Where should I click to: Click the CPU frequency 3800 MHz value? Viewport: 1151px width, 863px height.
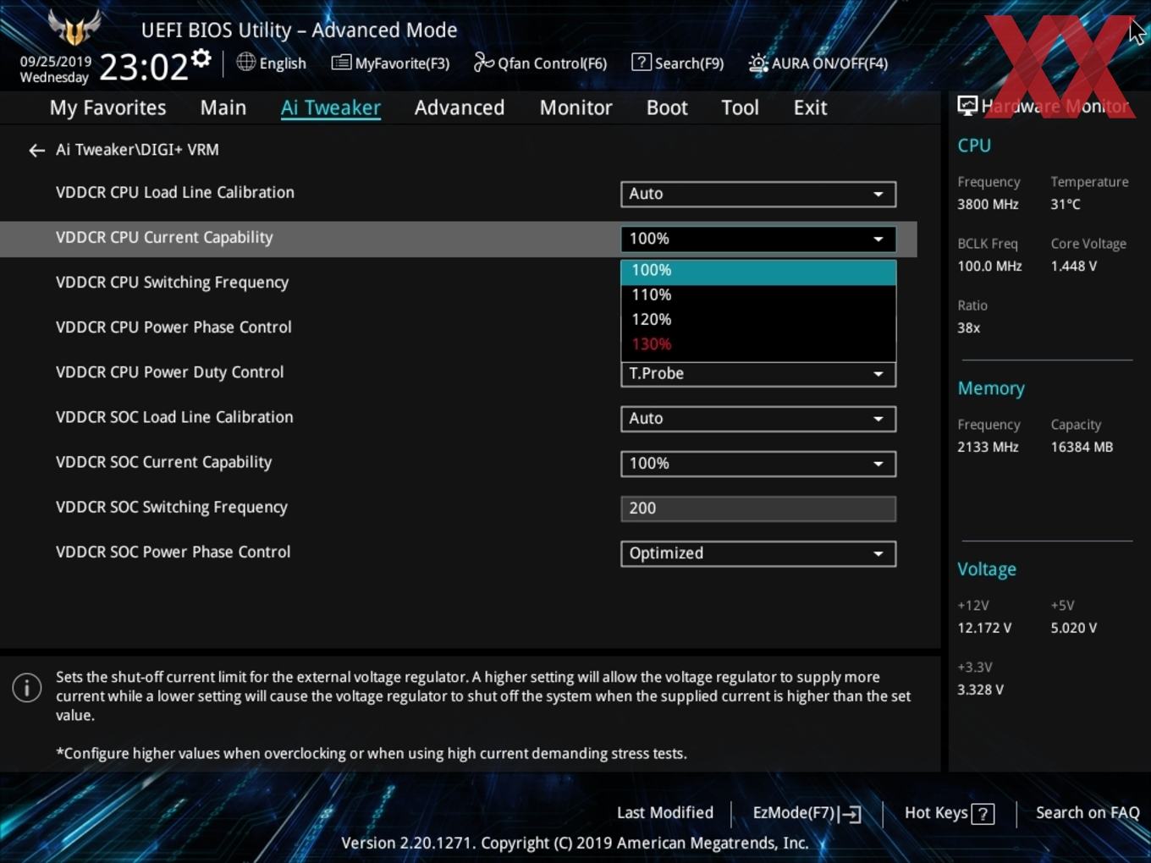click(988, 205)
